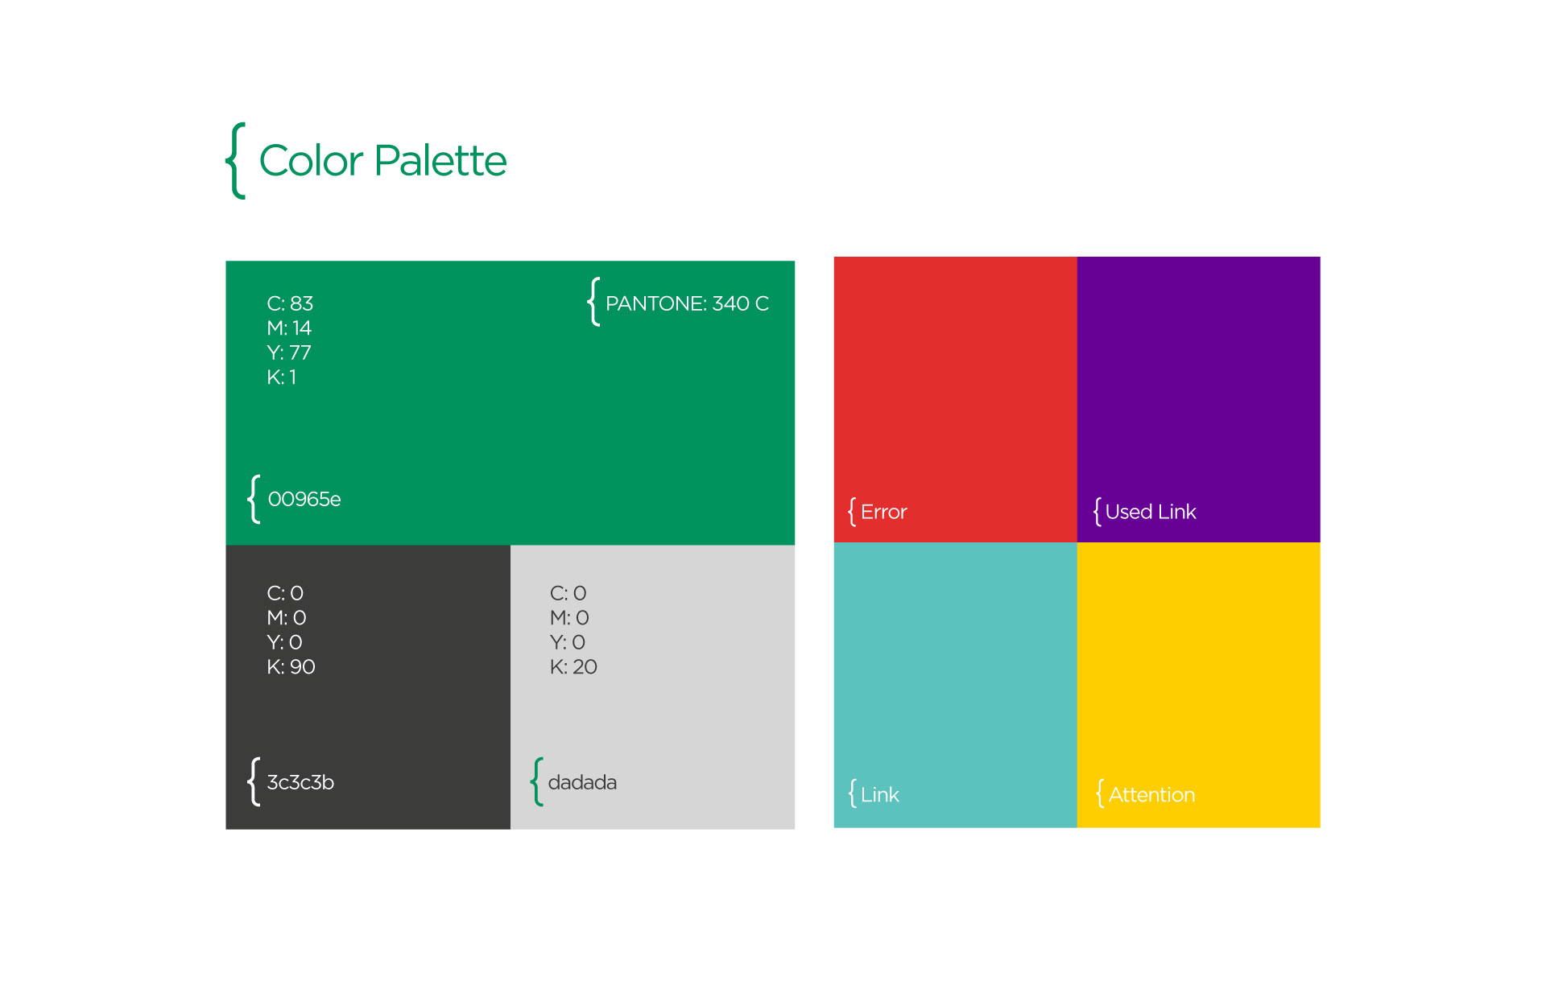This screenshot has width=1546, height=993.
Task: Click the K: 90 value
Action: [291, 667]
